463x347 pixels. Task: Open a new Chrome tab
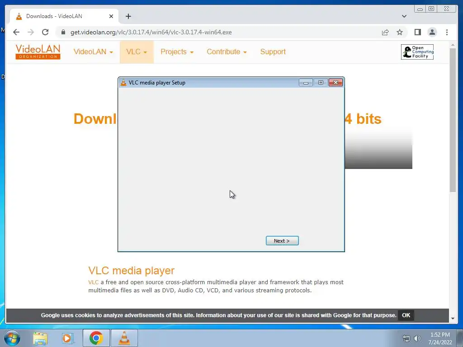(x=128, y=16)
